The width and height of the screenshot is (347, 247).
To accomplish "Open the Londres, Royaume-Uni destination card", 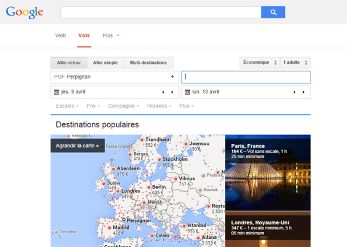I will pos(268,229).
